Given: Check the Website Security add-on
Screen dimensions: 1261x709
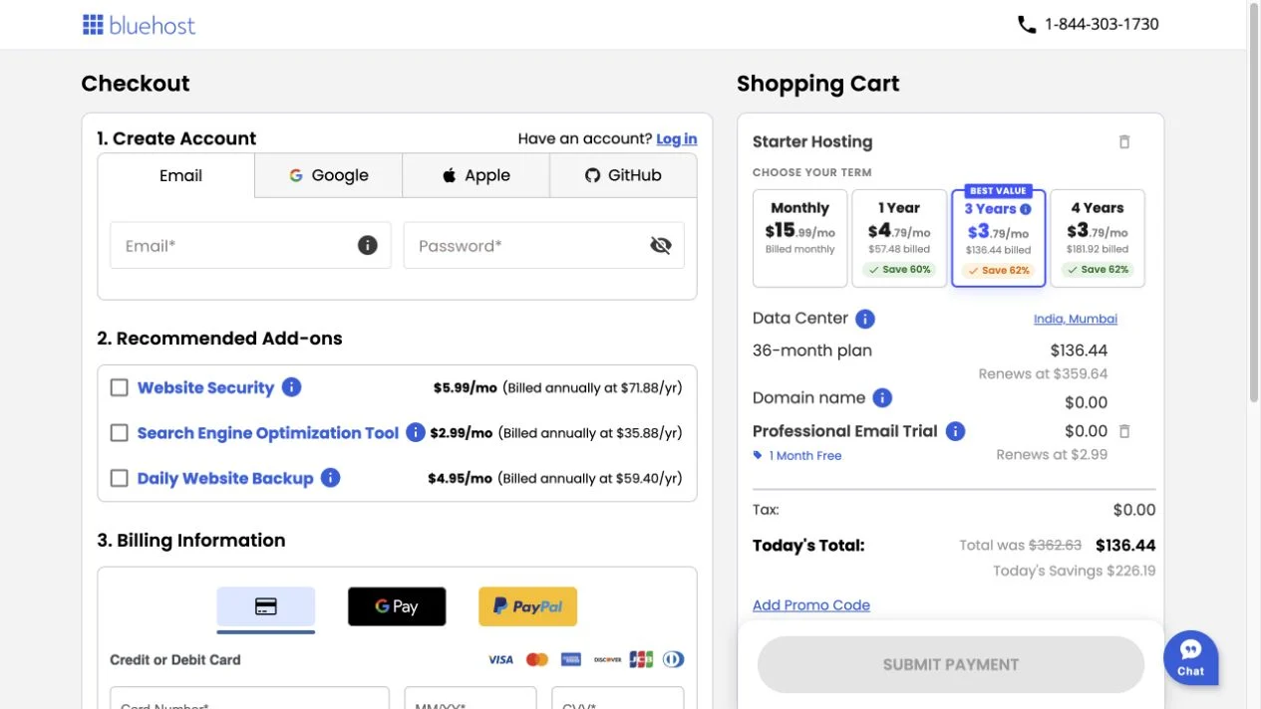Looking at the screenshot, I should click(120, 387).
